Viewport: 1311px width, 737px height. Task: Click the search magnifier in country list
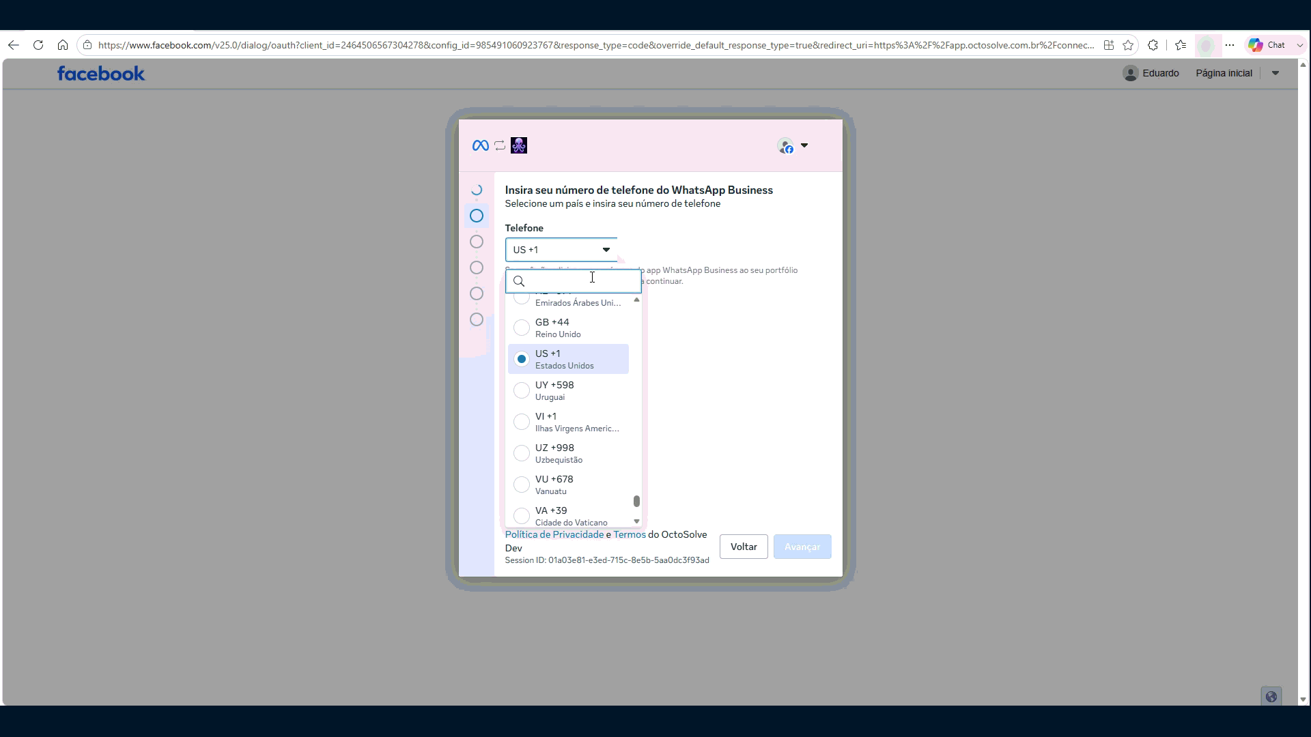click(519, 281)
